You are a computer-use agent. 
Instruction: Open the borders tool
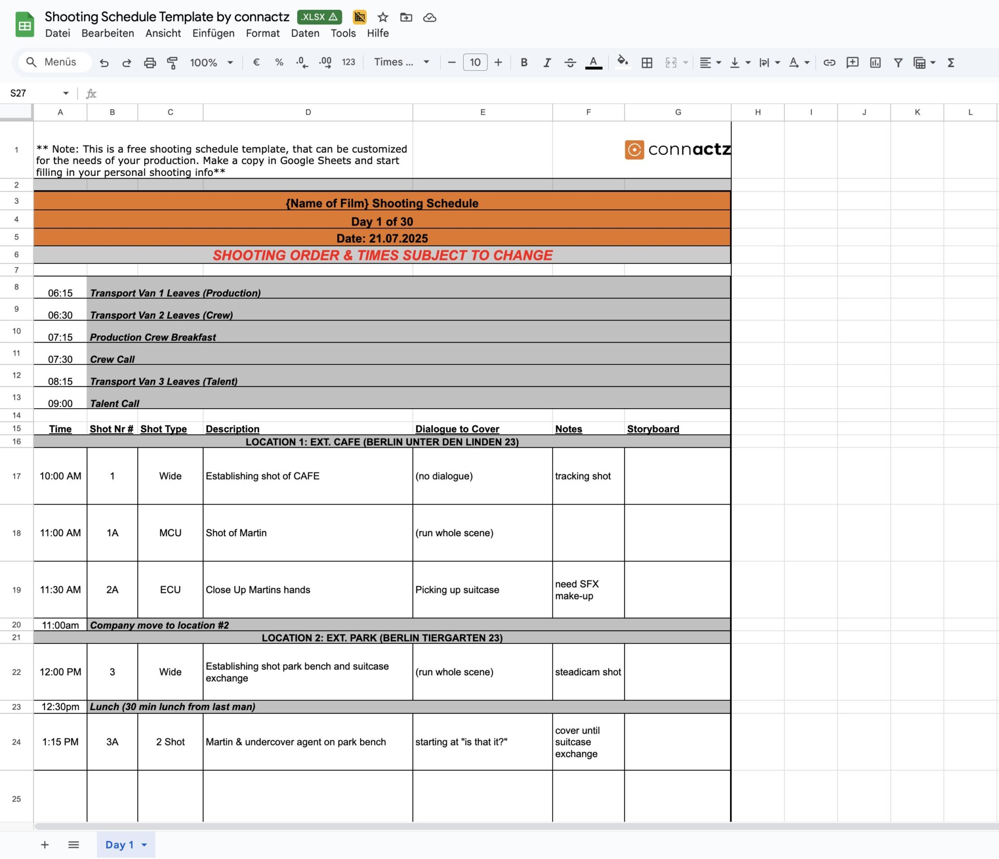pyautogui.click(x=647, y=62)
